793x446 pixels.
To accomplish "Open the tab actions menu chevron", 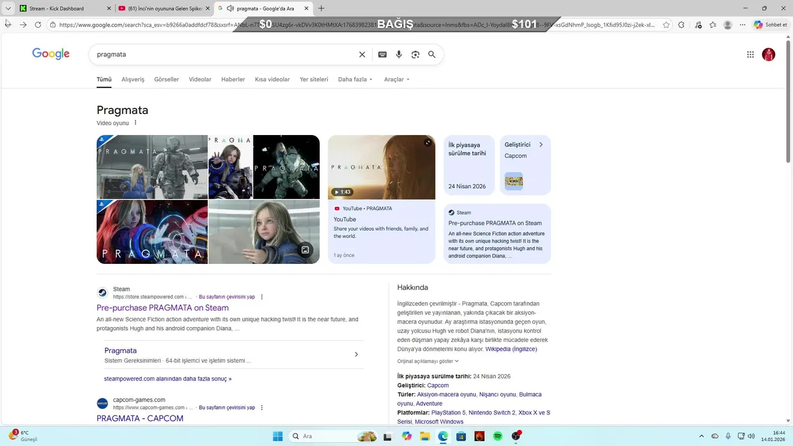I will coord(8,9).
